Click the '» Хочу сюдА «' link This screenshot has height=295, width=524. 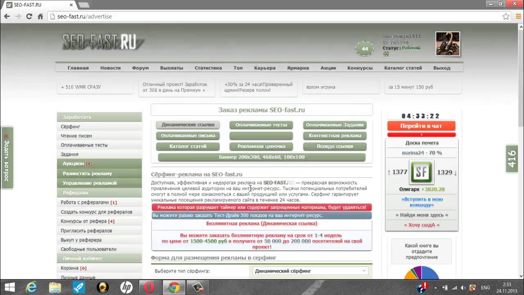422,225
